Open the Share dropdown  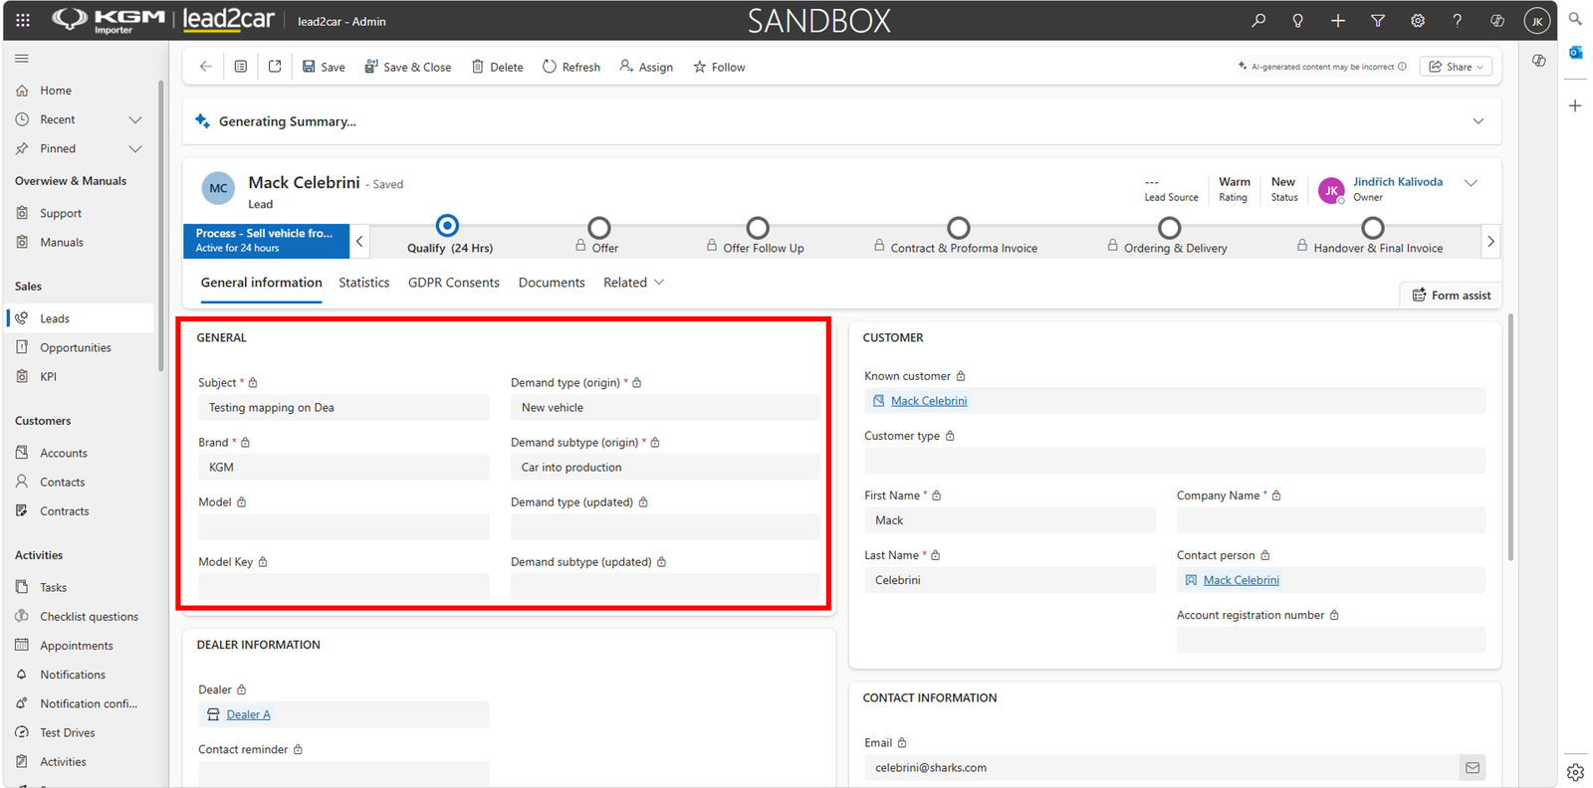pyautogui.click(x=1456, y=67)
